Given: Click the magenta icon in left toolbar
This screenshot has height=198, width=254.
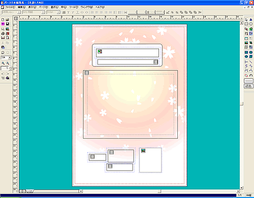Looking at the screenshot, I should [x=3, y=24].
